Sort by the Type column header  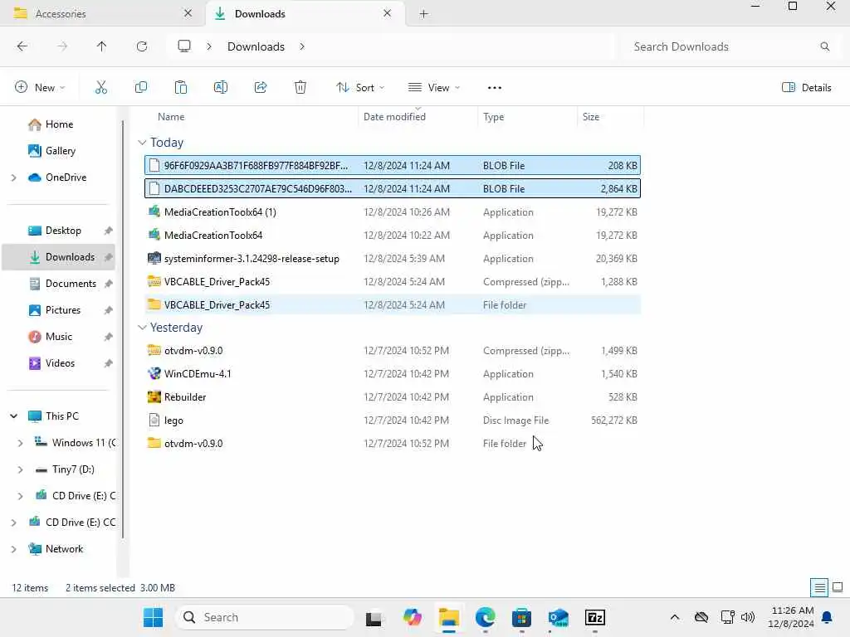coord(493,116)
